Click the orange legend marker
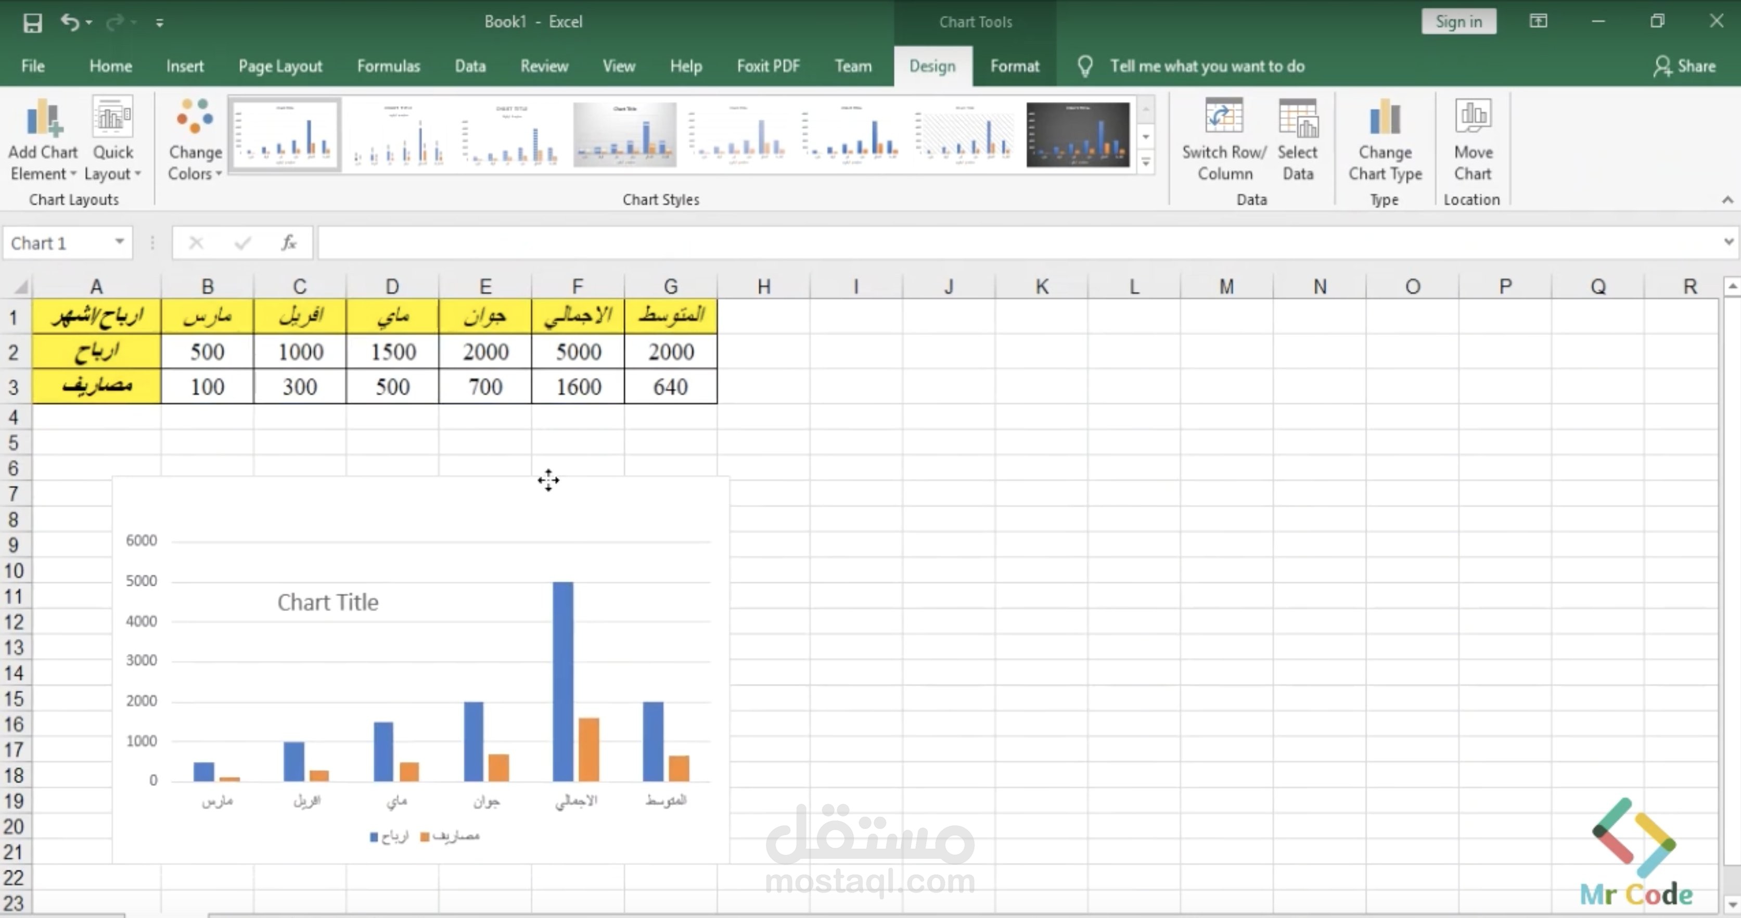The image size is (1741, 918). click(x=425, y=837)
